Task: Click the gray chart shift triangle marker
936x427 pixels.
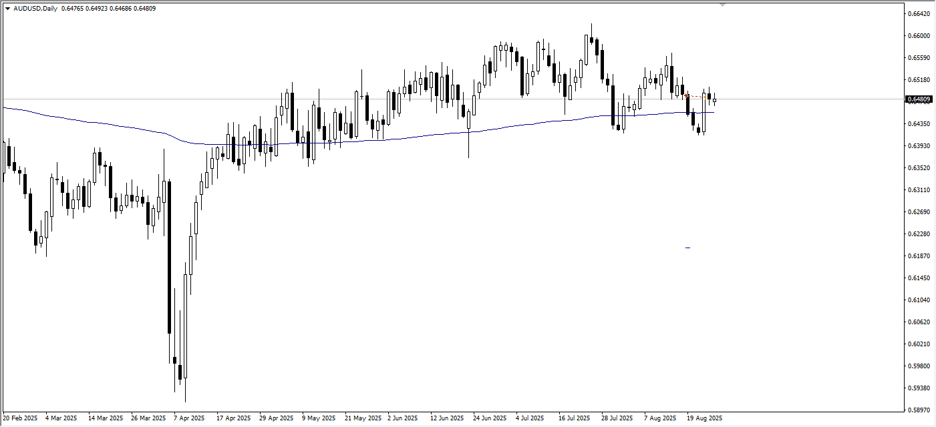Action: (x=722, y=5)
